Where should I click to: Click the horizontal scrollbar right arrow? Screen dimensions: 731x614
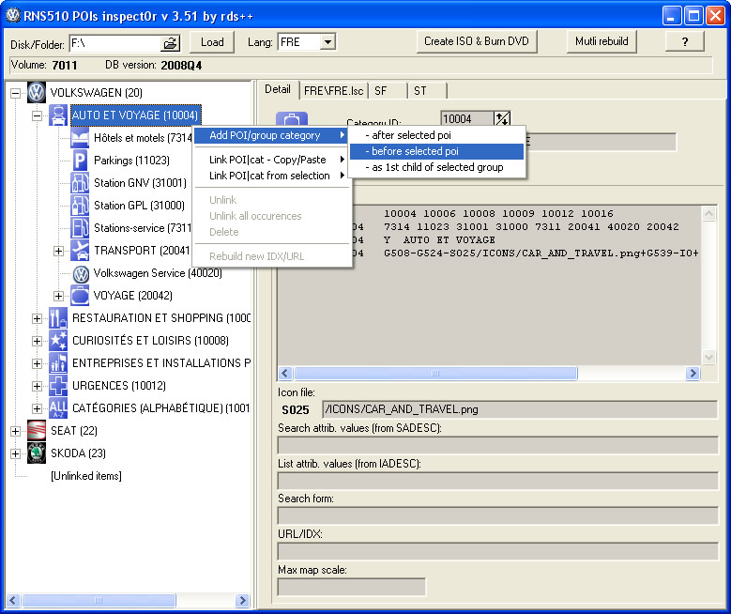pyautogui.click(x=693, y=373)
